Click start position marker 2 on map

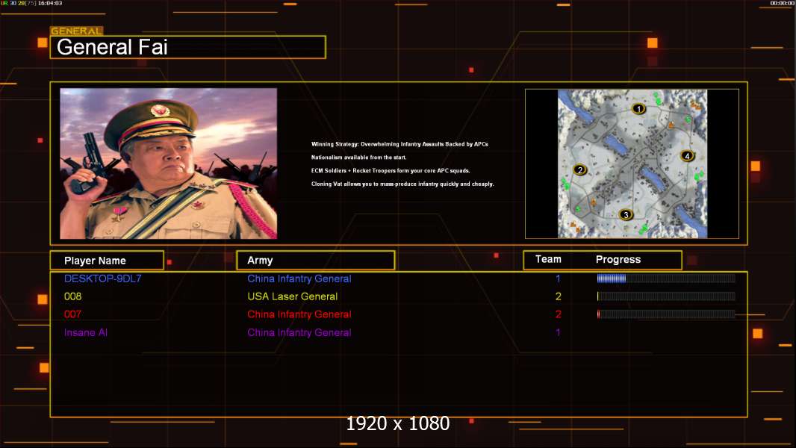579,170
